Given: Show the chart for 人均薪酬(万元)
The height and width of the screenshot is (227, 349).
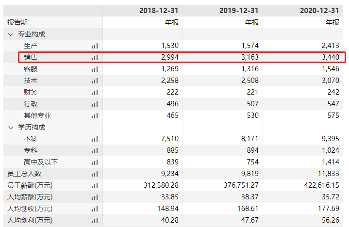Looking at the screenshot, I should pos(94,197).
